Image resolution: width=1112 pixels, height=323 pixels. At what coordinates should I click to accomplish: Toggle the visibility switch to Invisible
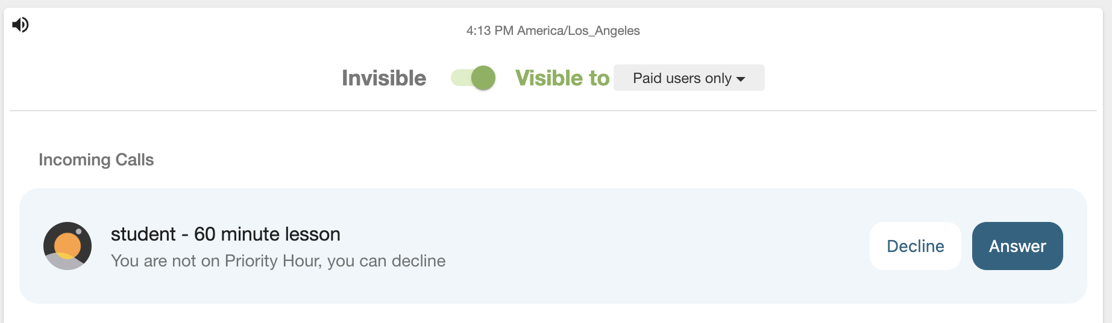473,78
